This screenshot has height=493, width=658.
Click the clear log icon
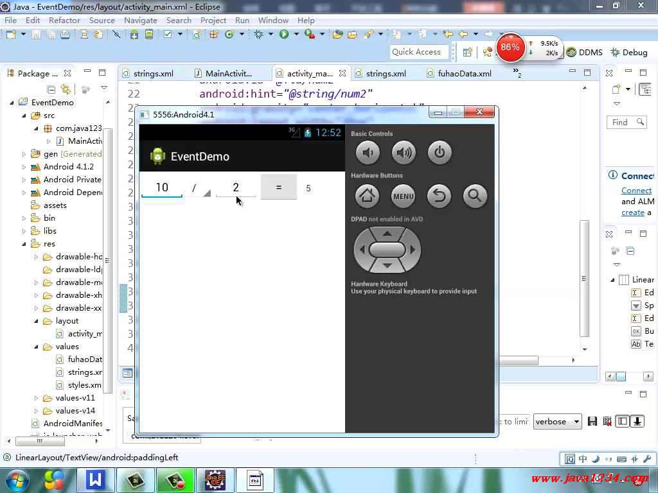tap(607, 421)
